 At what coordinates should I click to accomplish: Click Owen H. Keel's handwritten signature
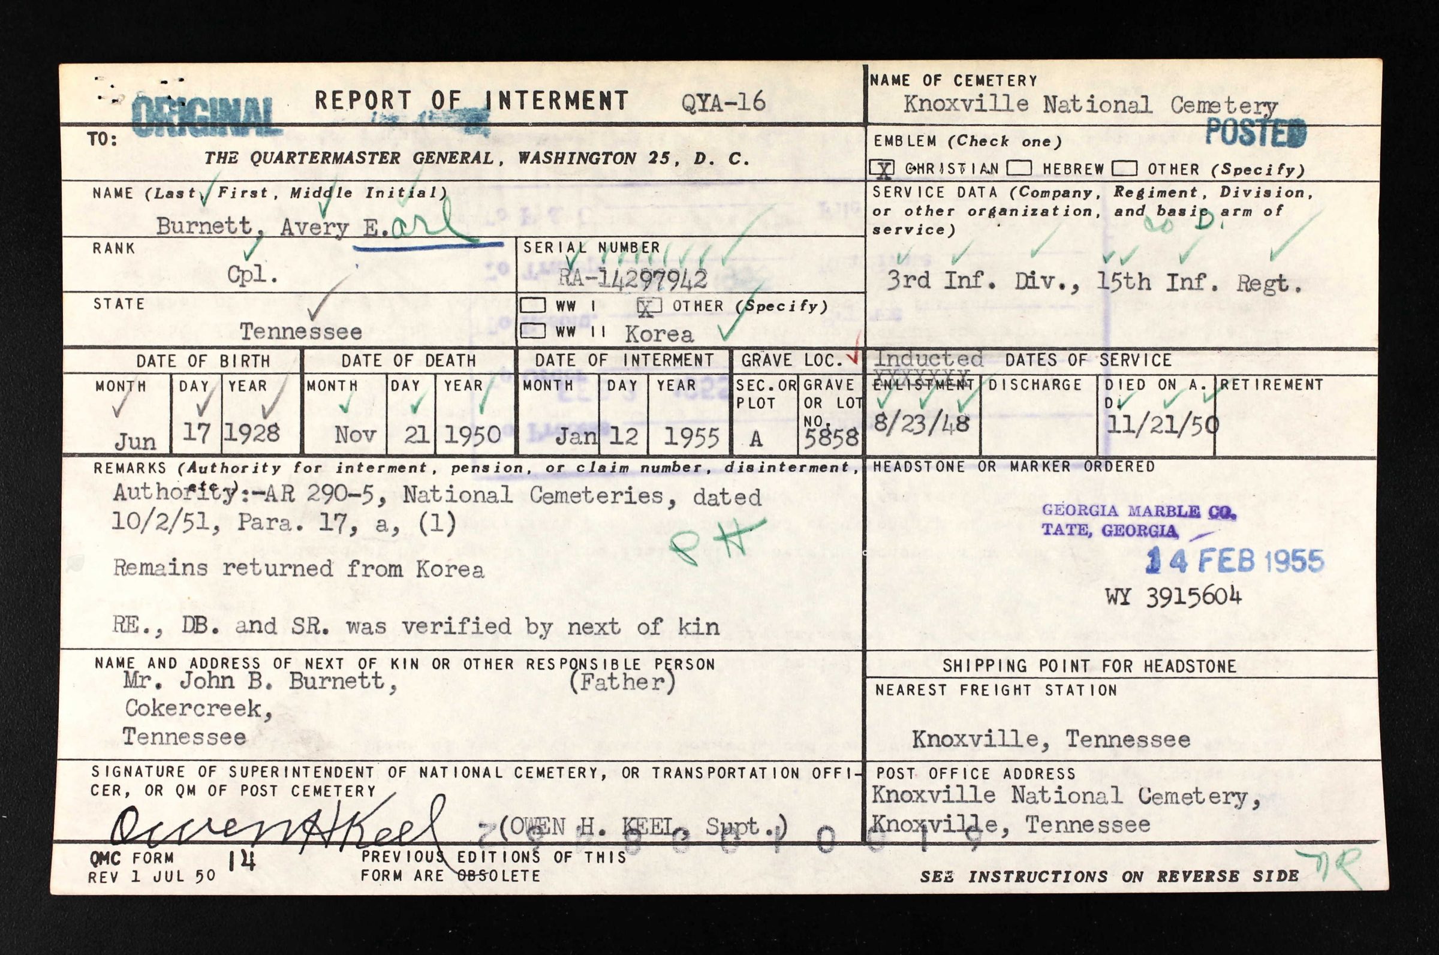point(274,829)
